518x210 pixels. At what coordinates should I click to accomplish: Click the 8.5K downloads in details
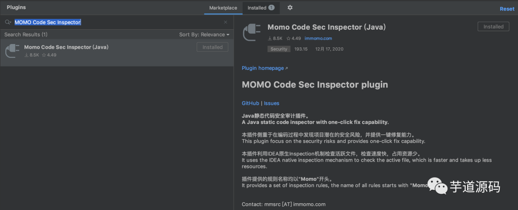pos(275,38)
